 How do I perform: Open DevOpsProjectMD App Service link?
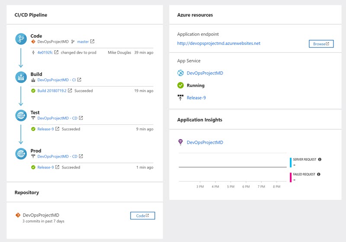coord(205,73)
